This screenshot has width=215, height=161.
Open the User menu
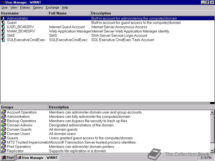pyautogui.click(x=5, y=8)
